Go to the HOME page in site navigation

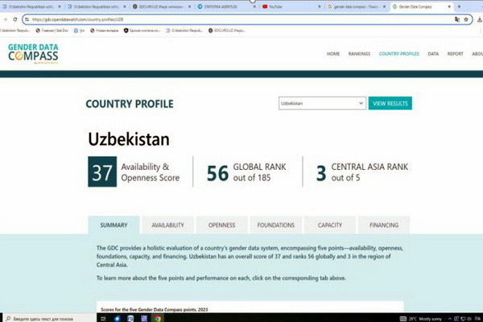(x=333, y=54)
